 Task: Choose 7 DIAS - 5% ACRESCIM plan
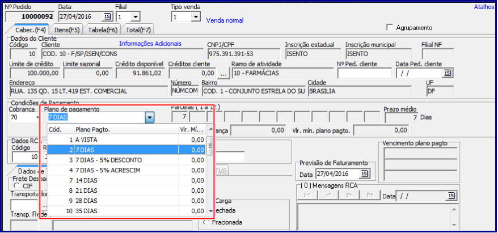pyautogui.click(x=126, y=170)
